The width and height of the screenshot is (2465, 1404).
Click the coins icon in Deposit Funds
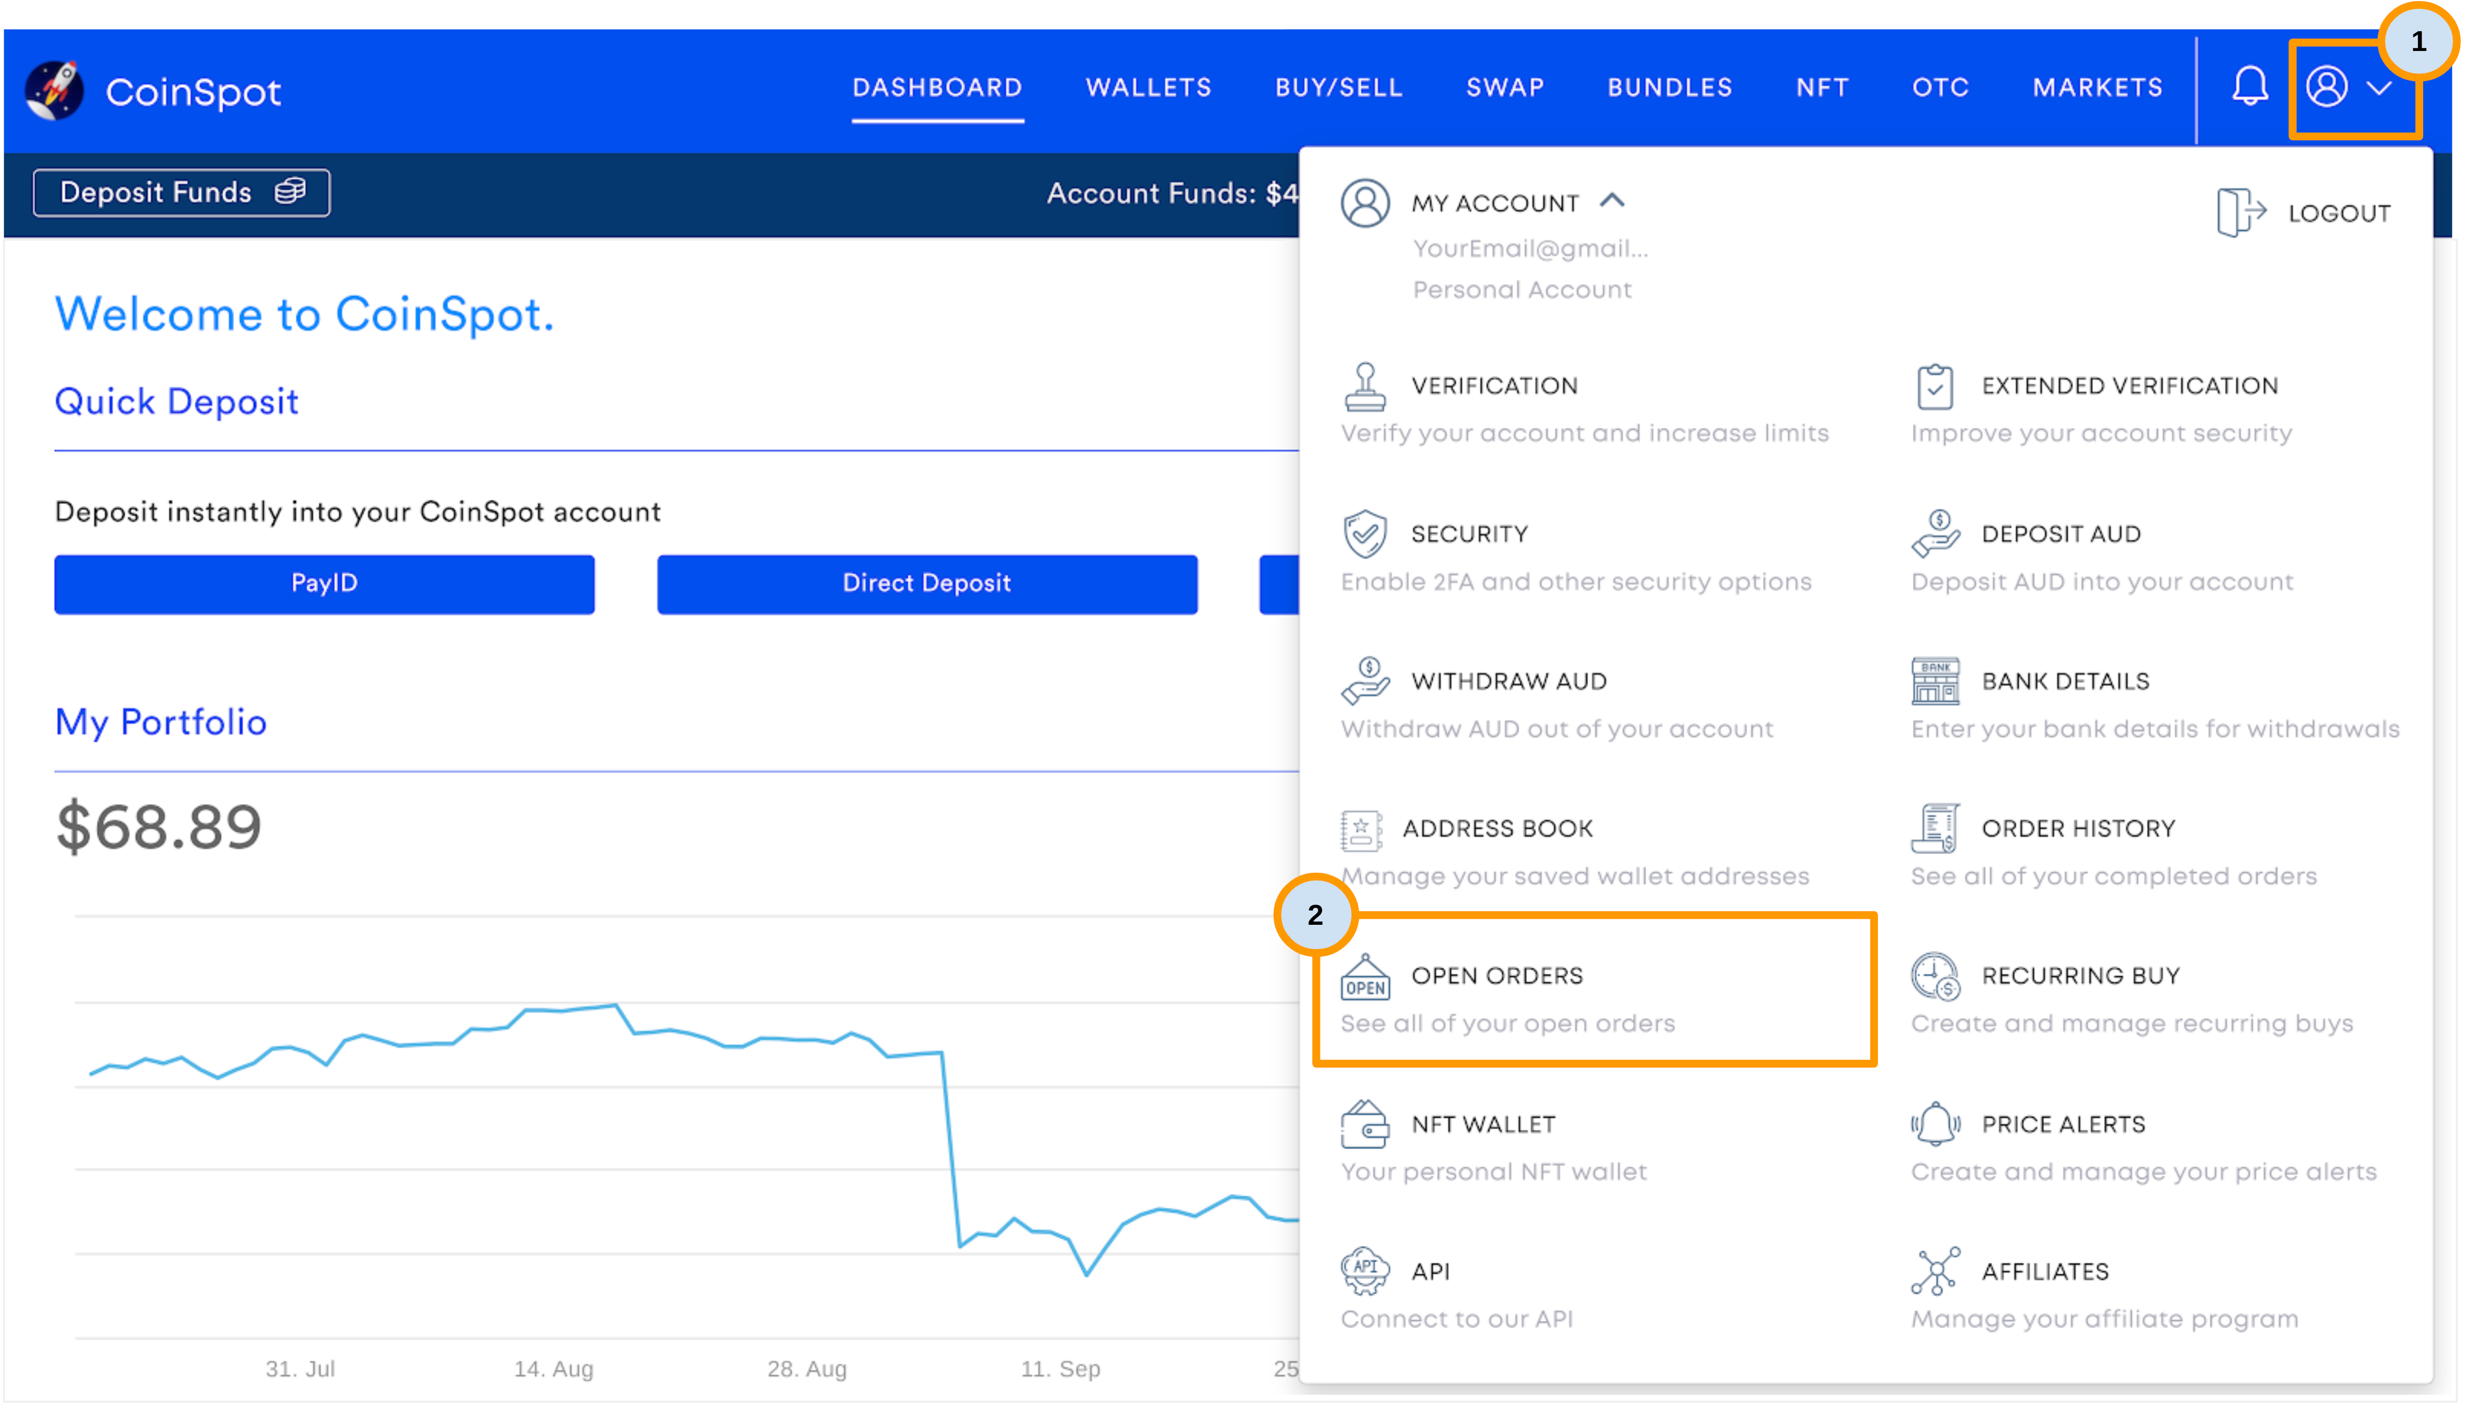[x=290, y=191]
